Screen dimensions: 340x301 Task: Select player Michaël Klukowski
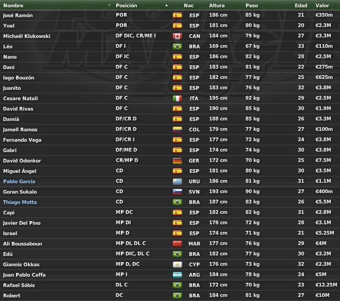26,36
